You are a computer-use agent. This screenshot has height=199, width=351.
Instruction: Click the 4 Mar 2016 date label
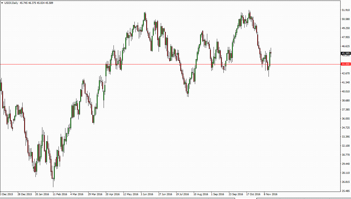pyautogui.click(x=77, y=194)
